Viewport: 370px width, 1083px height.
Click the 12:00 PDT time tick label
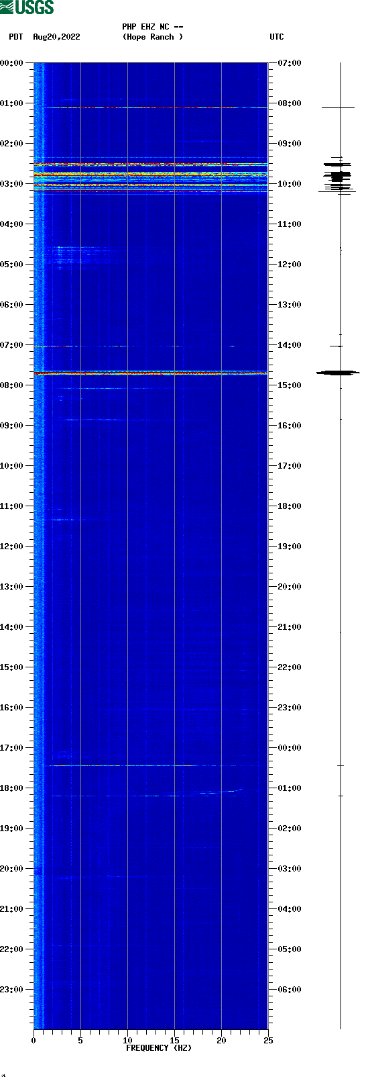(x=11, y=547)
